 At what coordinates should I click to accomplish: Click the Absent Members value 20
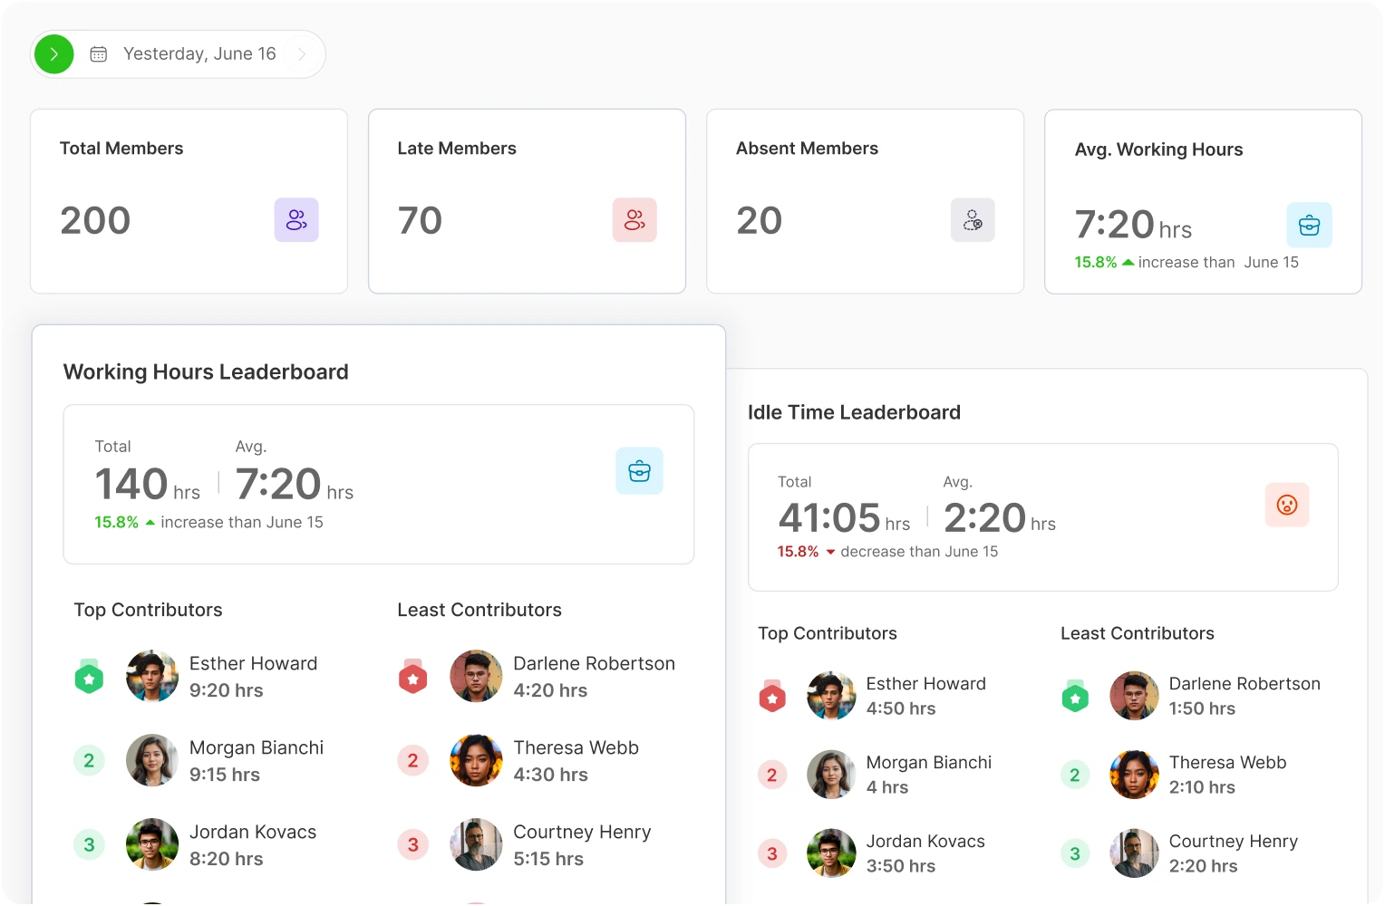click(x=759, y=220)
